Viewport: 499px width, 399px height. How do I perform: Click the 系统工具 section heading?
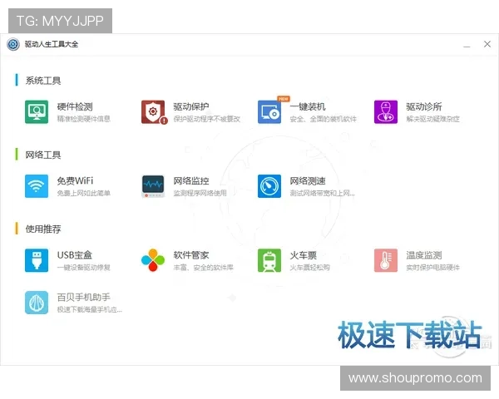pos(43,81)
